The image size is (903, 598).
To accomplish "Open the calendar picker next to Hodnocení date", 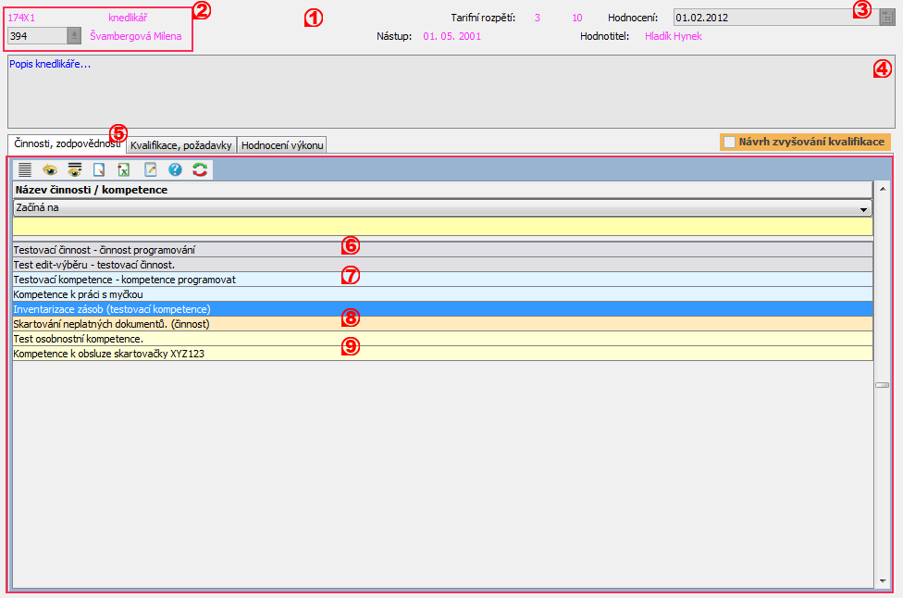I will coord(886,18).
